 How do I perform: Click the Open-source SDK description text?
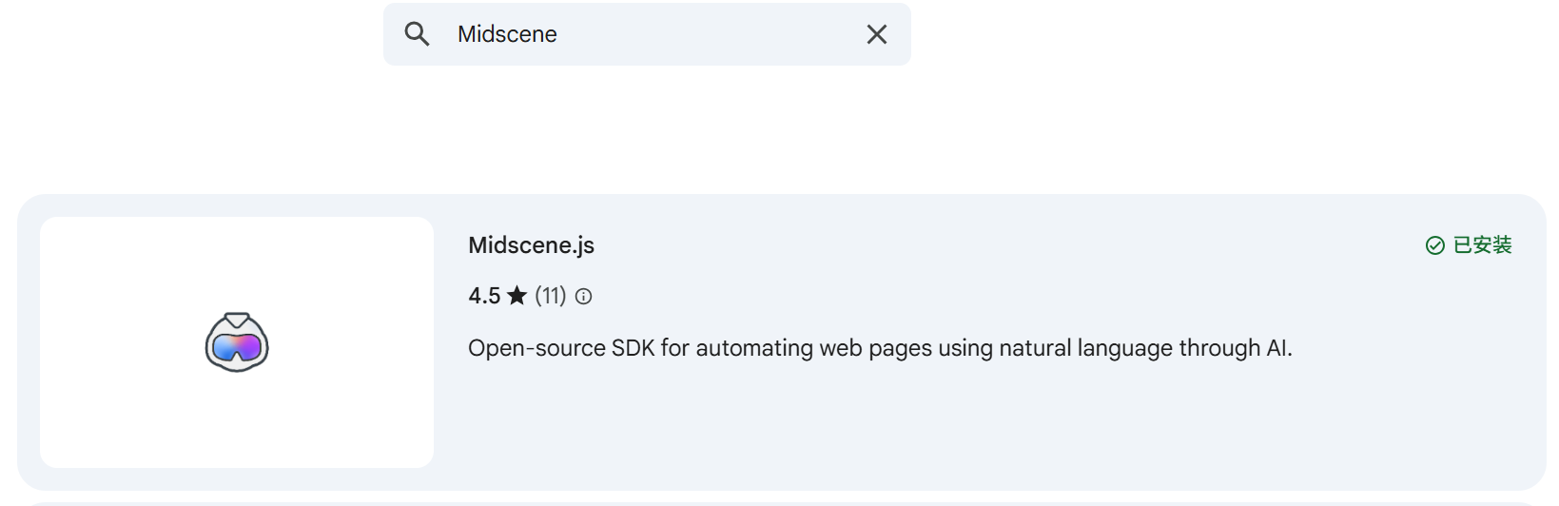pos(880,348)
